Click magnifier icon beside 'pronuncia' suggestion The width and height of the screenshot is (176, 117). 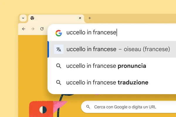pyautogui.click(x=59, y=66)
